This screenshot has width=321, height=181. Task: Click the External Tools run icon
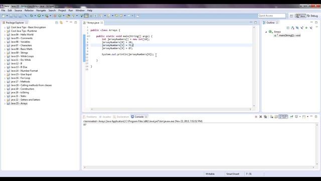[x=47, y=16]
